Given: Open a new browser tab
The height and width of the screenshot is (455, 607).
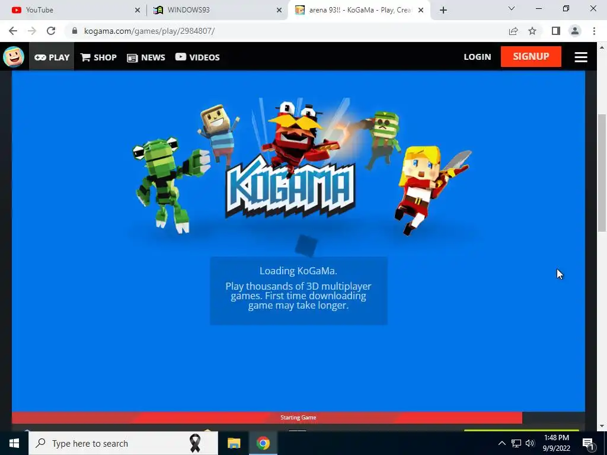Looking at the screenshot, I should 443,10.
